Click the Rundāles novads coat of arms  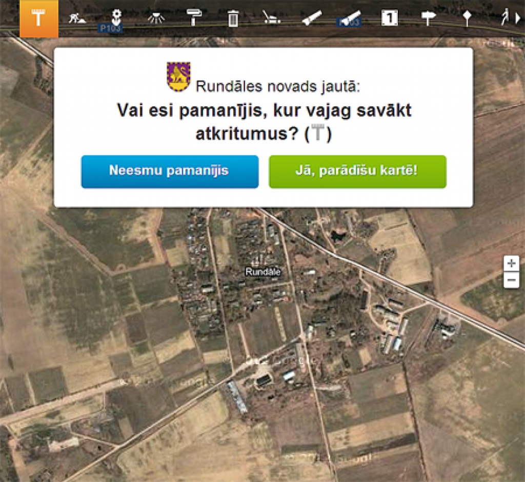pyautogui.click(x=179, y=76)
